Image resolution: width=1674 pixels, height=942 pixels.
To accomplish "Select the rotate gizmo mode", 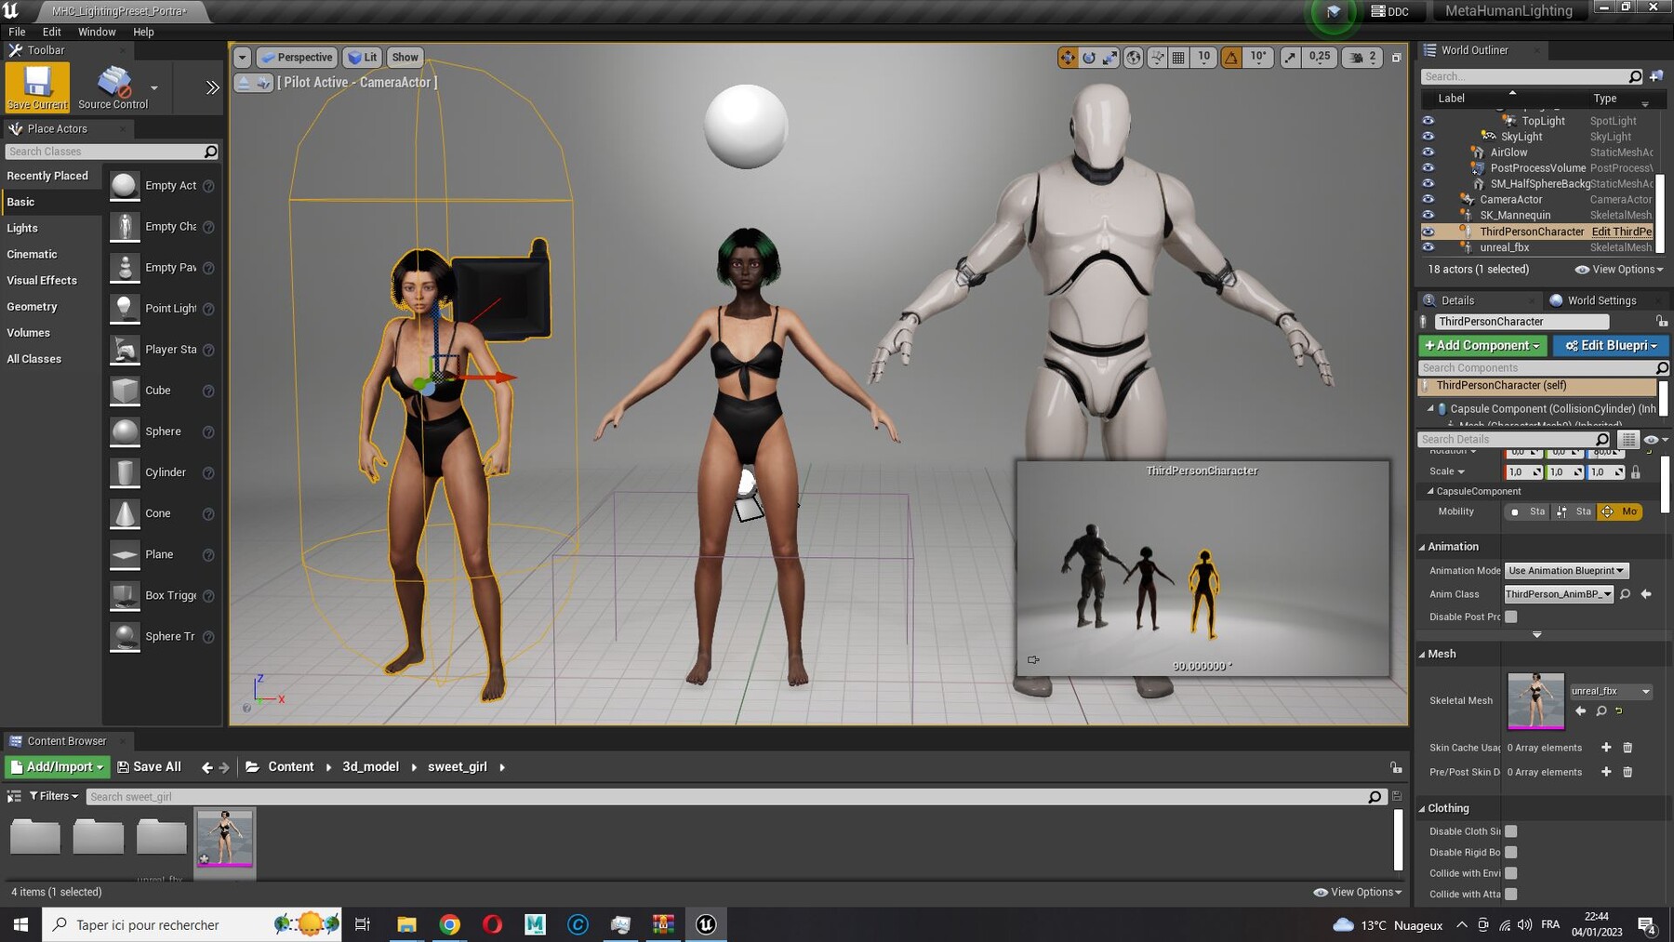I will coord(1089,58).
